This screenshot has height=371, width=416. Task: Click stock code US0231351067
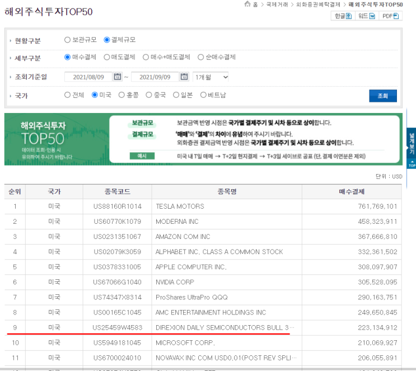coord(117,237)
